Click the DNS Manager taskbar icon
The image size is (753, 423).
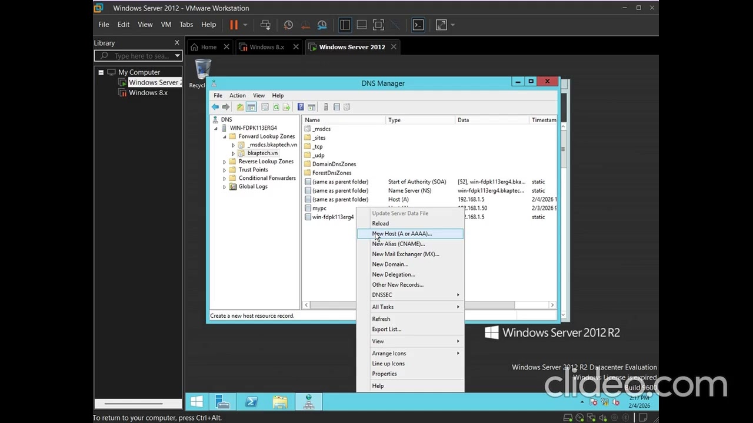click(308, 402)
